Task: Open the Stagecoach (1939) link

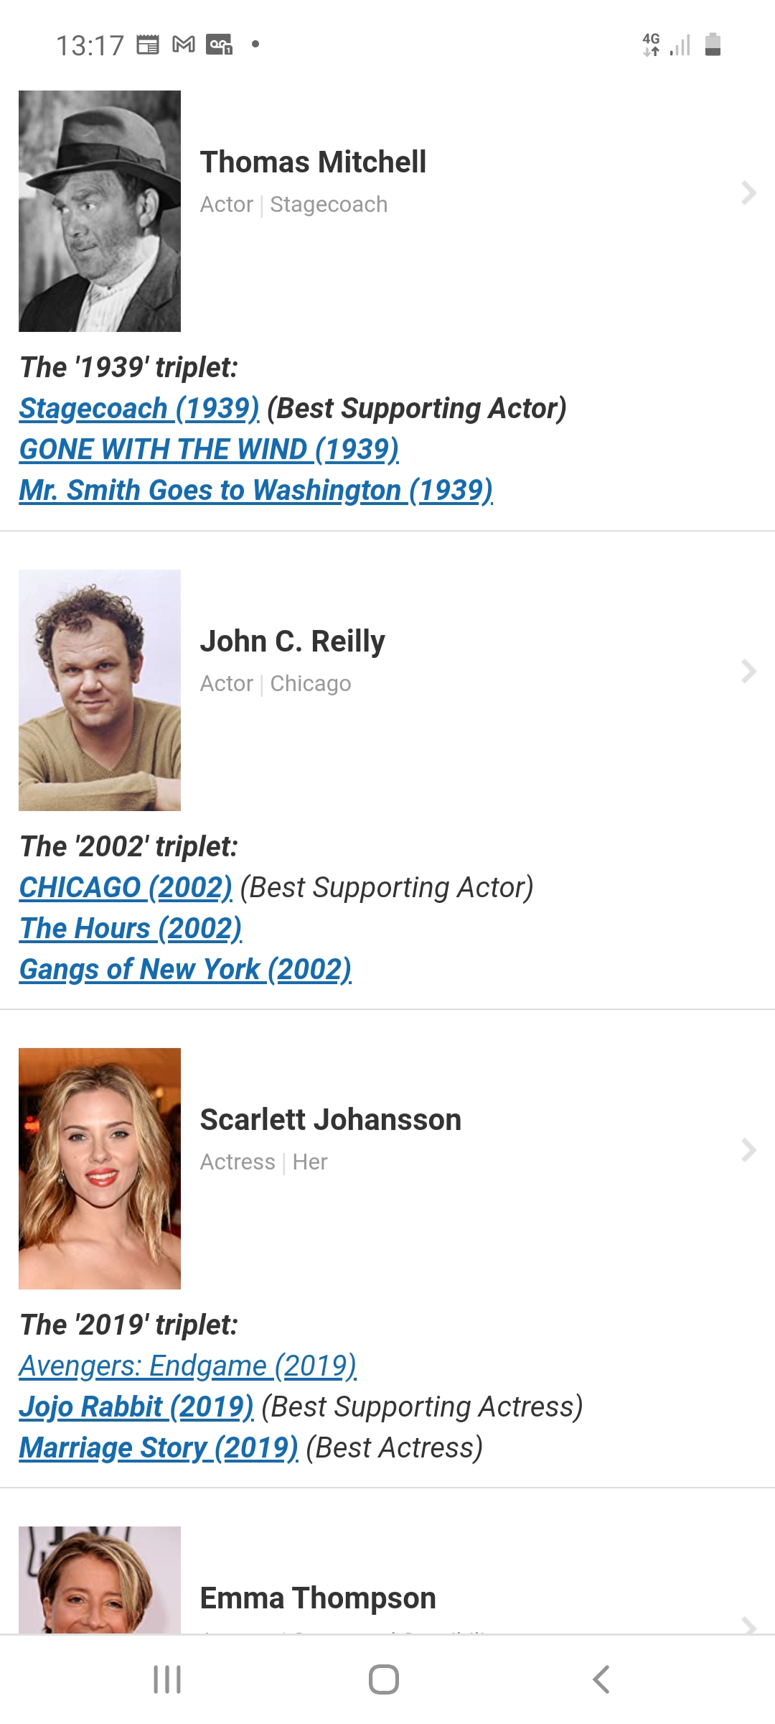Action: tap(139, 408)
